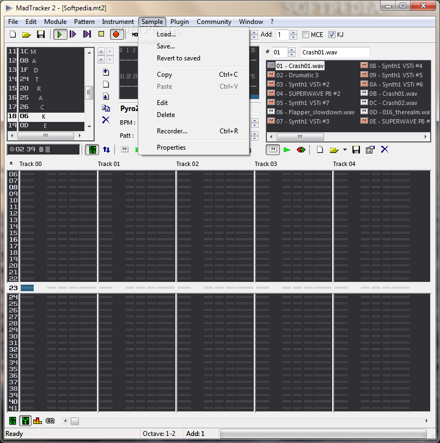
Task: Click the insert position below icon
Action: 106,96
